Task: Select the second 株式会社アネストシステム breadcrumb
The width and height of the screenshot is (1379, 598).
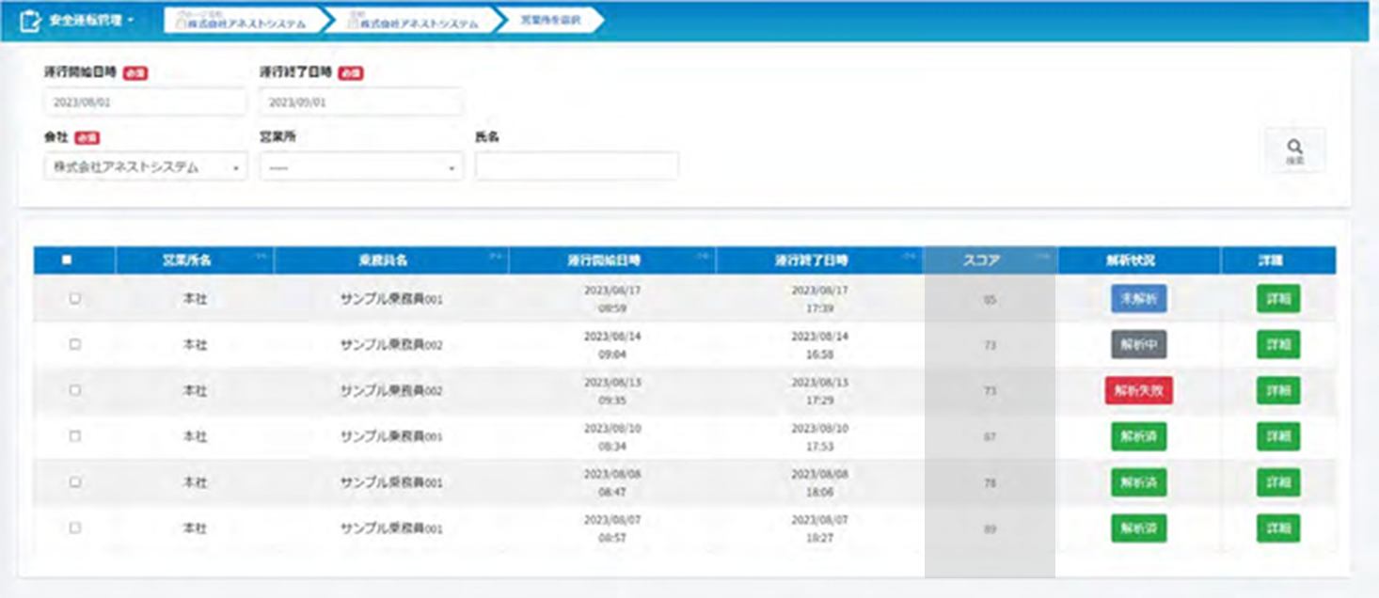Action: click(x=412, y=21)
